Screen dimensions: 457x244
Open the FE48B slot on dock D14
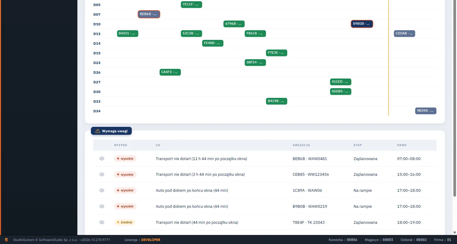pos(213,43)
